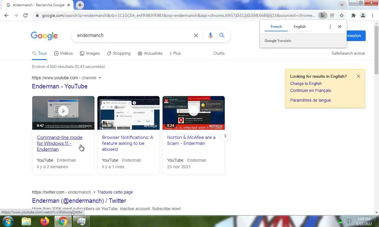The image size is (379, 227).
Task: Switch to the Tous results tab
Action: [39, 53]
